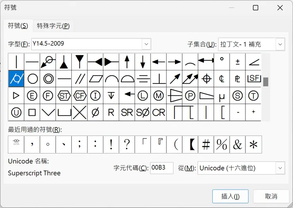Viewport: 293px width, 208px height.
Task: Select the boxed SF symbol
Action: [253, 79]
